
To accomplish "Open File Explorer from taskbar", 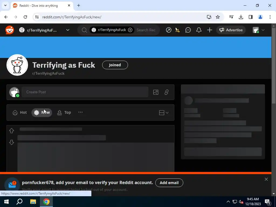I will tap(33, 202).
